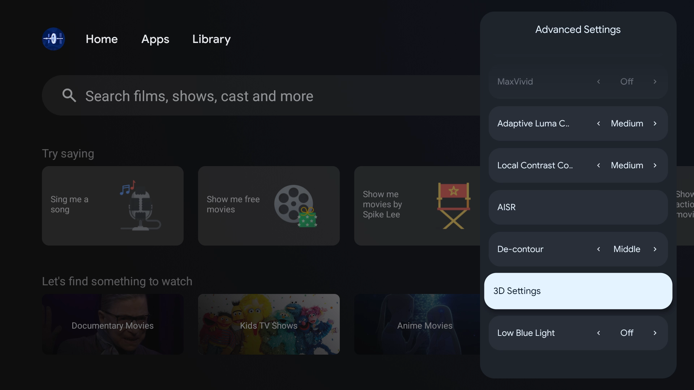
Task: Switch to the Apps tab
Action: click(155, 39)
